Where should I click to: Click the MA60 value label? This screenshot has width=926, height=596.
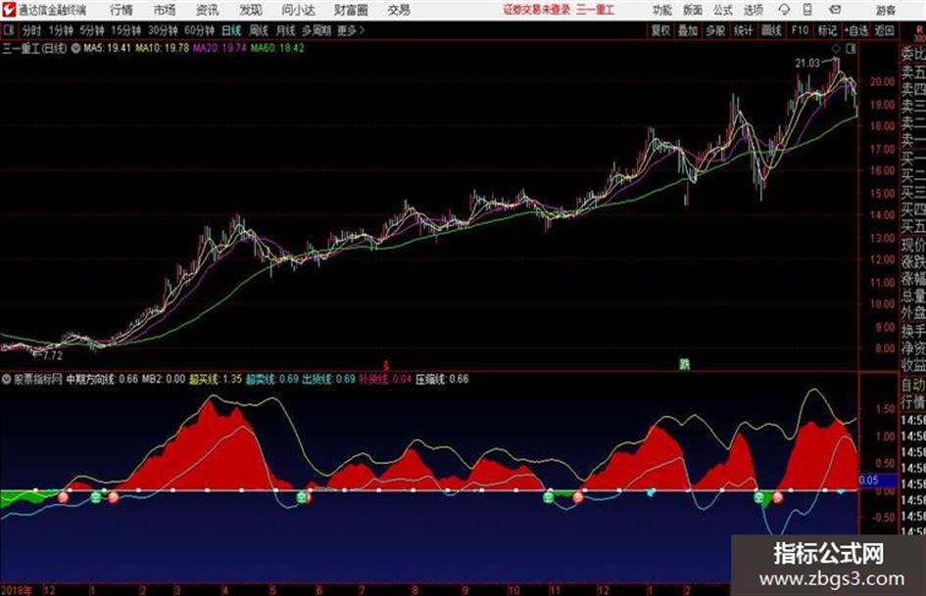[x=277, y=48]
